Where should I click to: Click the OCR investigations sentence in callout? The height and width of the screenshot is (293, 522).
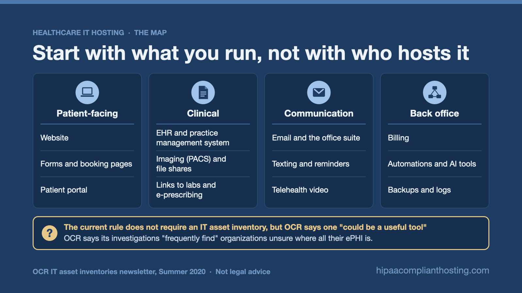point(218,238)
